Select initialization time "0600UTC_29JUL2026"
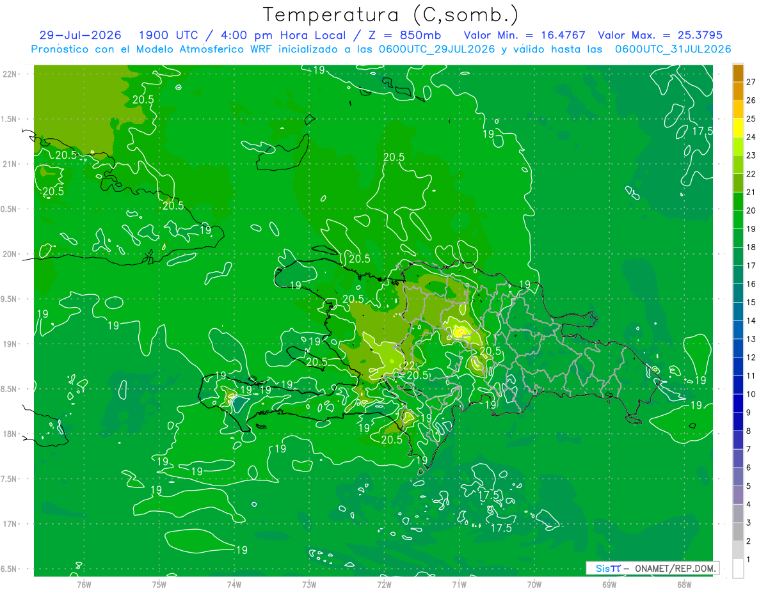Image resolution: width=768 pixels, height=593 pixels. pos(438,49)
